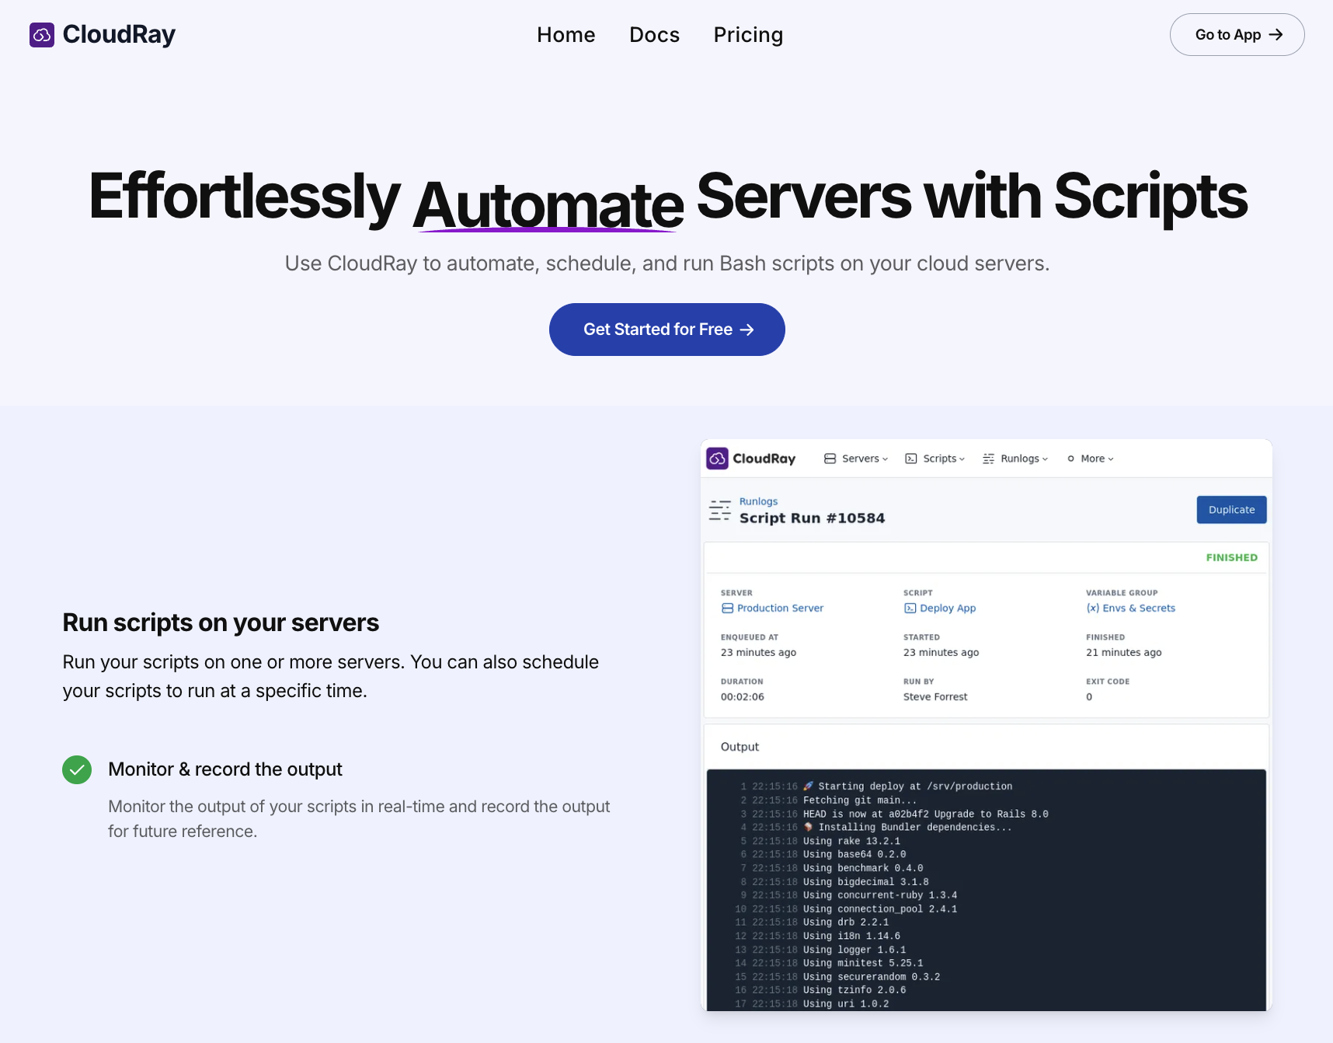Screen dimensions: 1333x1043
Task: Click the More circle icon in app header
Action: click(1070, 459)
